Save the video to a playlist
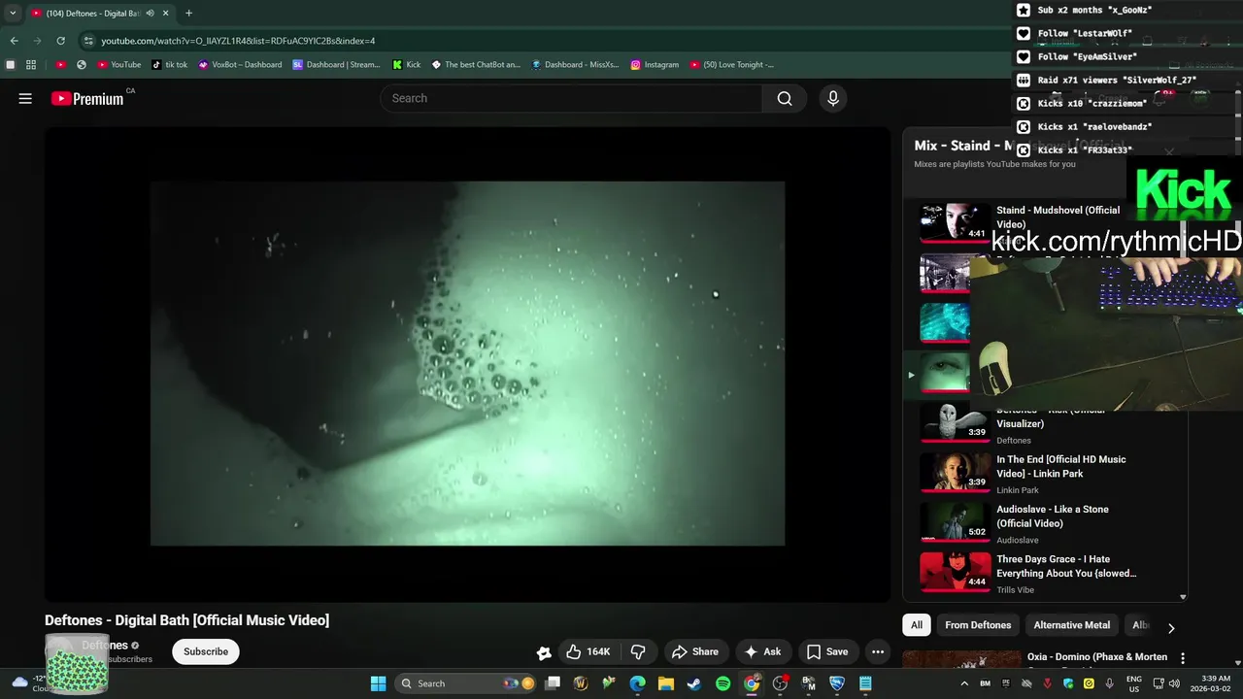 pos(827,651)
